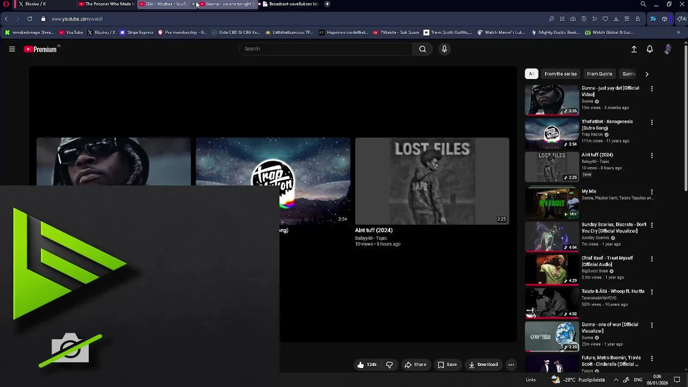Screen dimensions: 688x387
Task: Open Chief Keef Treat Myself thumbnail
Action: (x=551, y=269)
